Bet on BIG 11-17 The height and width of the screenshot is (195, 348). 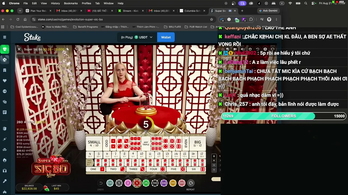pyautogui.click(x=198, y=144)
